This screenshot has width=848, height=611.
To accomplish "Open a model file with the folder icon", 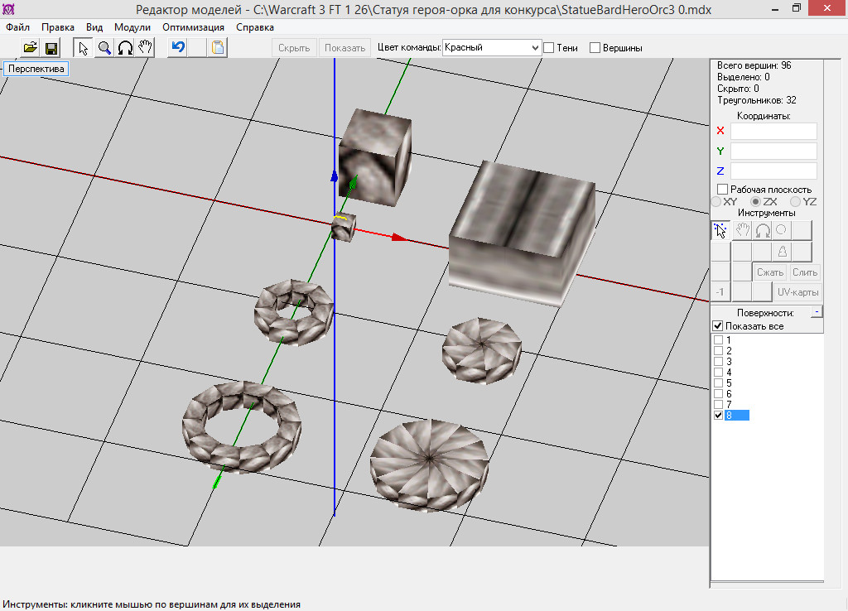I will [31, 47].
